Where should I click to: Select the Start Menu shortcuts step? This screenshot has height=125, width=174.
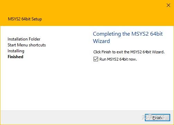(27, 45)
